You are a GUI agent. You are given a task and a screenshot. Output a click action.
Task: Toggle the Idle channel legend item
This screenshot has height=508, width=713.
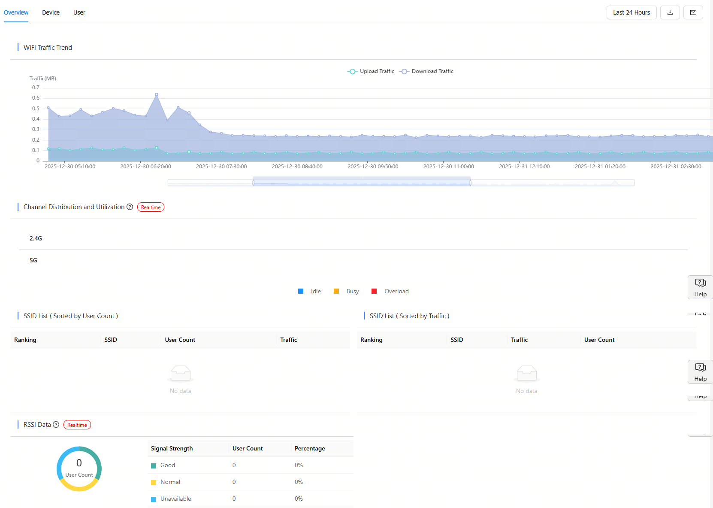309,291
